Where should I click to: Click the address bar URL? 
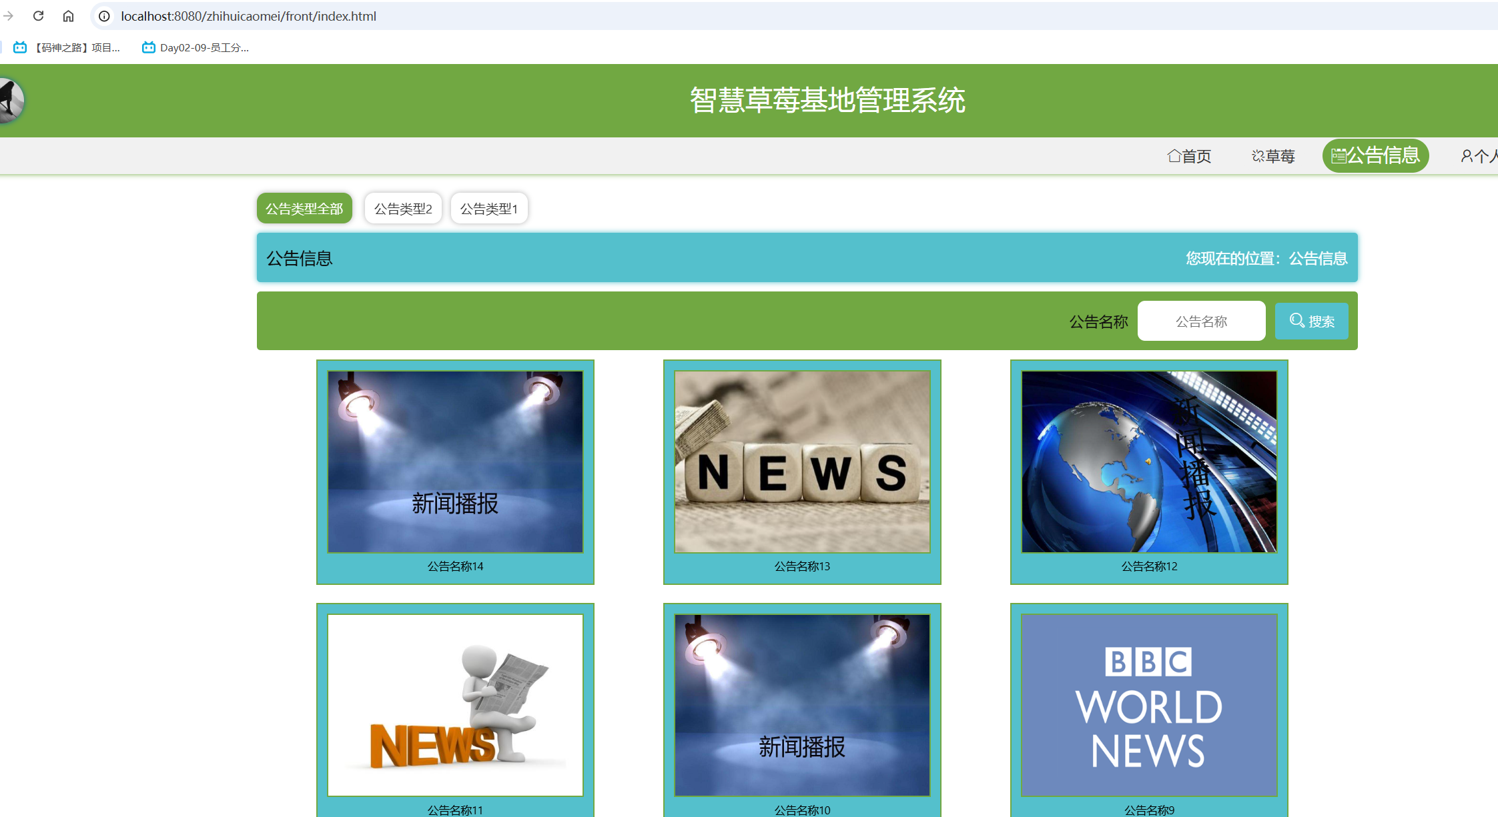tap(248, 16)
